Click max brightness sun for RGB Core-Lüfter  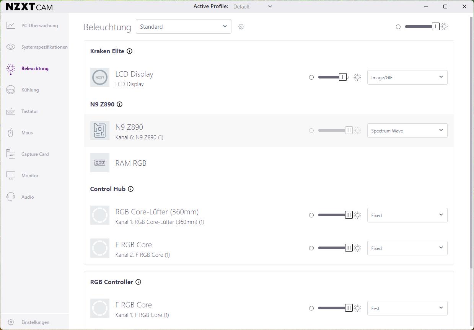(358, 215)
